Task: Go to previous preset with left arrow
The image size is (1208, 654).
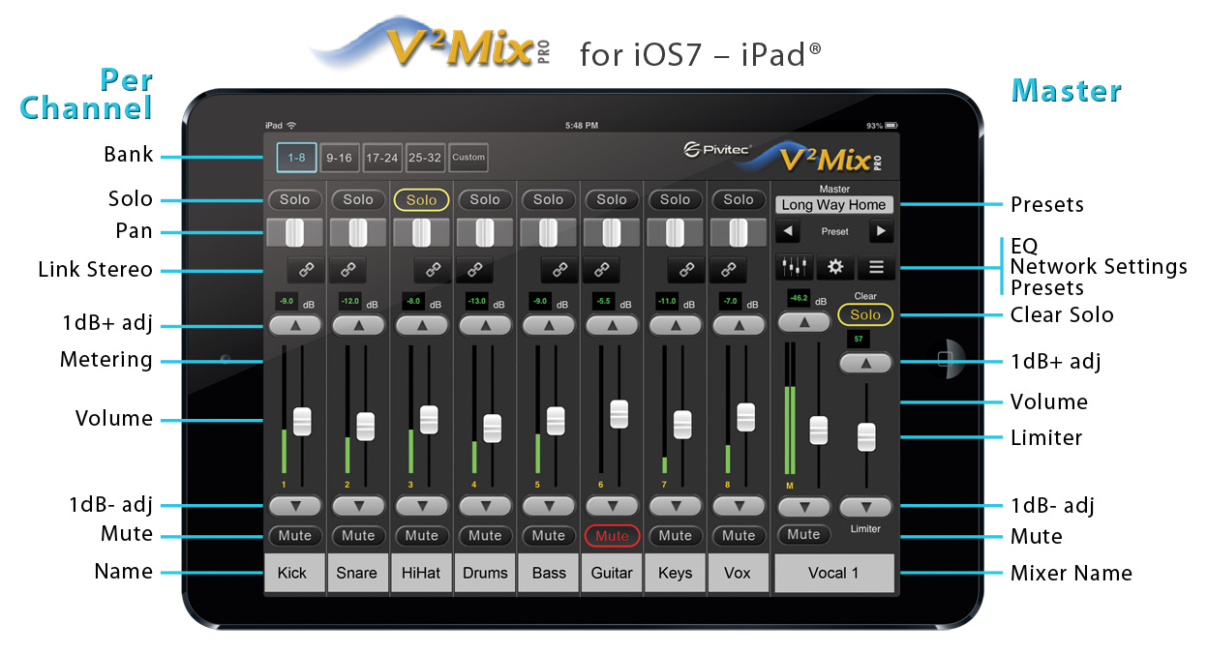Action: (x=787, y=231)
